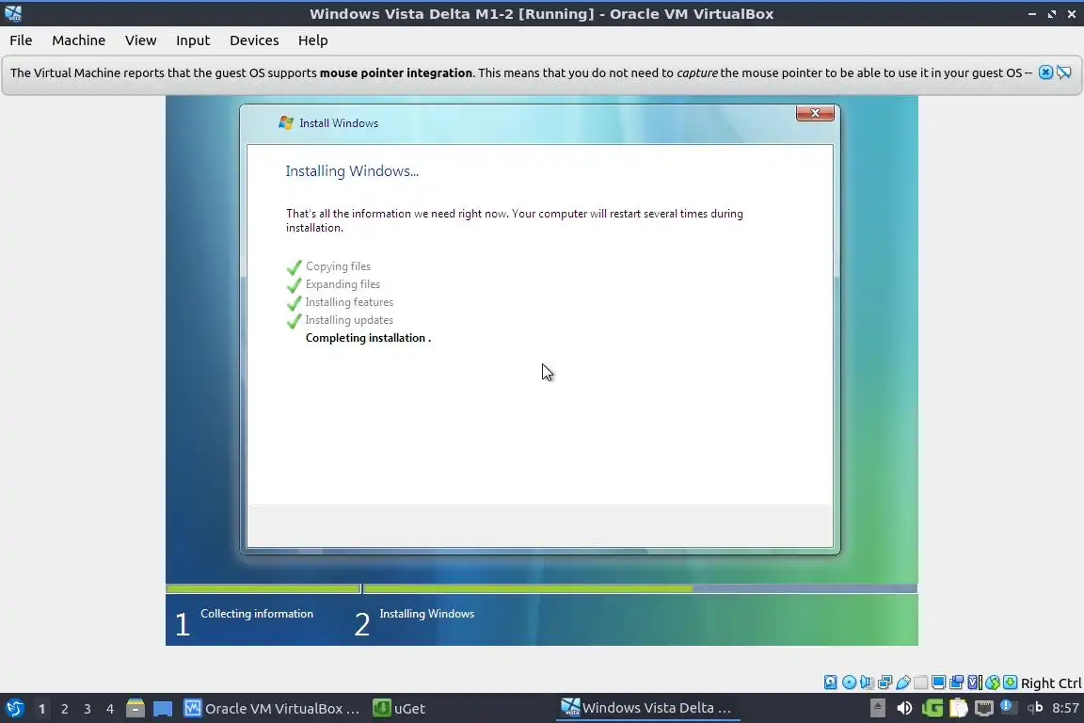Click the qb qBittorrent tray icon
This screenshot has width=1084, height=723.
coord(1035,707)
